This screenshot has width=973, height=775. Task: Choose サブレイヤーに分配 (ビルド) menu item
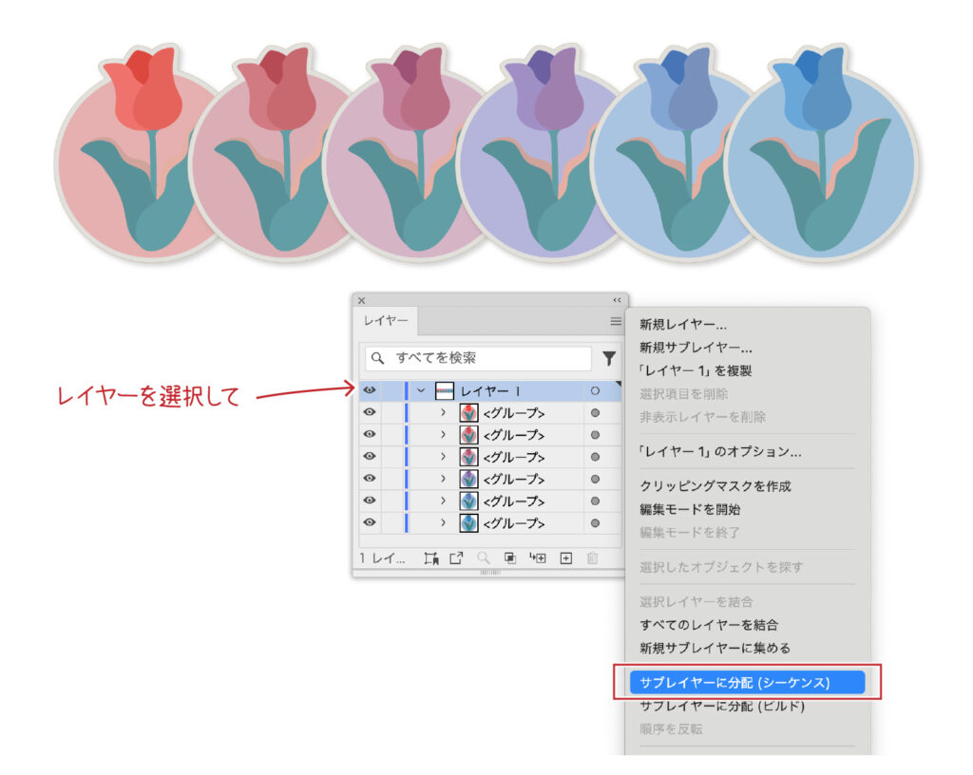[722, 707]
